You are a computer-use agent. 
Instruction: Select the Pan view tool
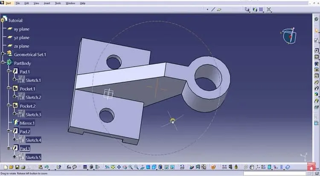click(x=119, y=167)
